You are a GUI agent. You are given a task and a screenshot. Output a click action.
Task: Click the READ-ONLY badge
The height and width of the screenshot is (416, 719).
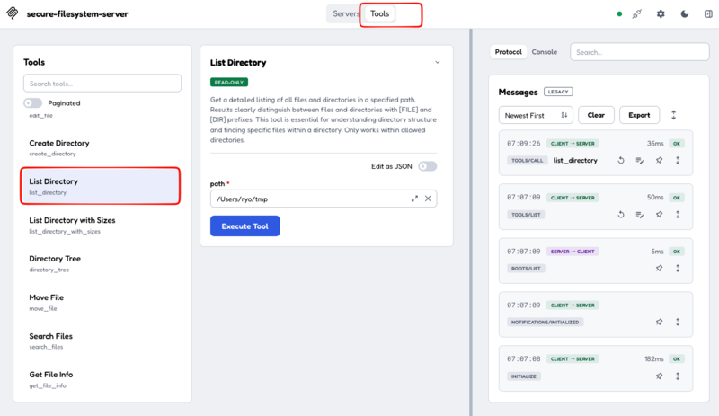(229, 82)
